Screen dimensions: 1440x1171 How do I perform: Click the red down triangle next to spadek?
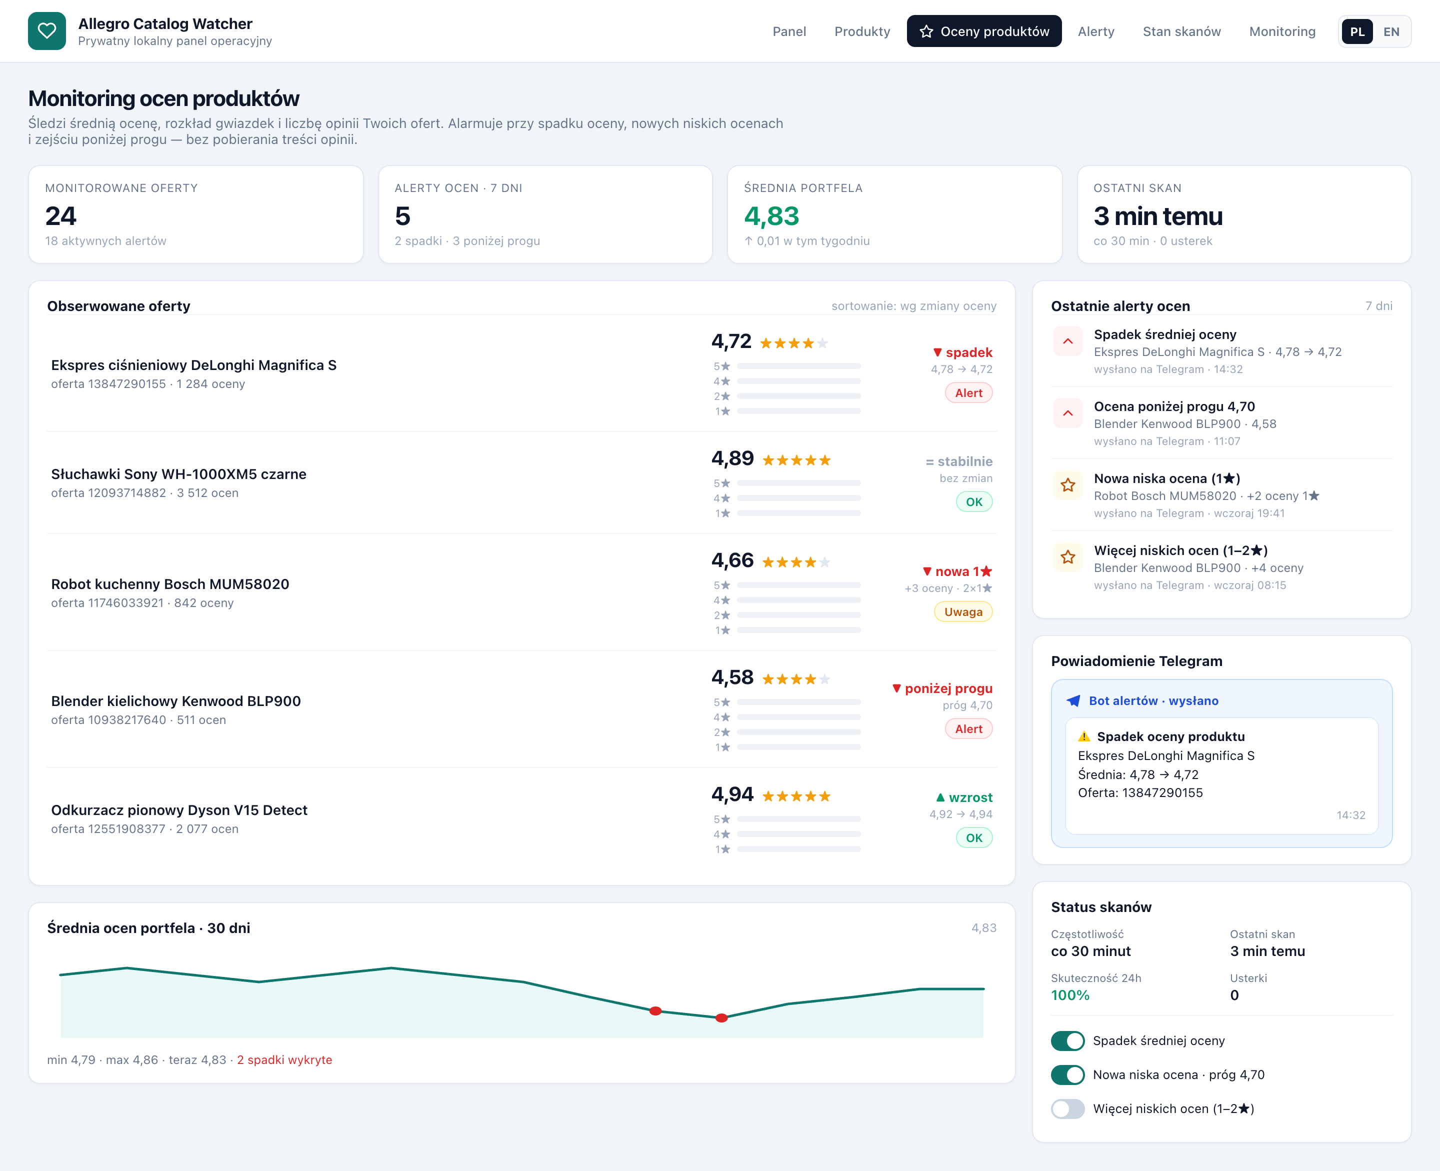[937, 352]
